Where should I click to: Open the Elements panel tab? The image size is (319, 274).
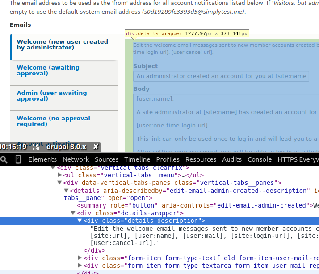tap(42, 159)
